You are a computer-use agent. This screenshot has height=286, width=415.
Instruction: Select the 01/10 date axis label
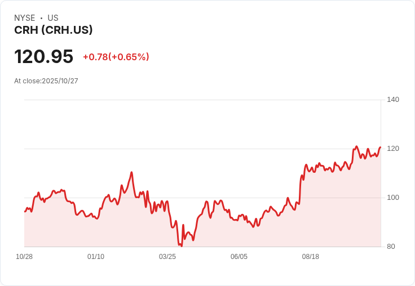point(96,257)
